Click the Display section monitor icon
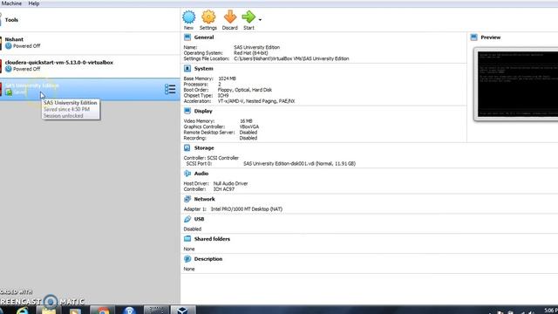This screenshot has width=558, height=314. point(187,111)
